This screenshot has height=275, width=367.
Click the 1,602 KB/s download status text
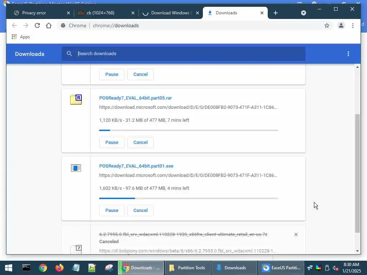click(144, 188)
